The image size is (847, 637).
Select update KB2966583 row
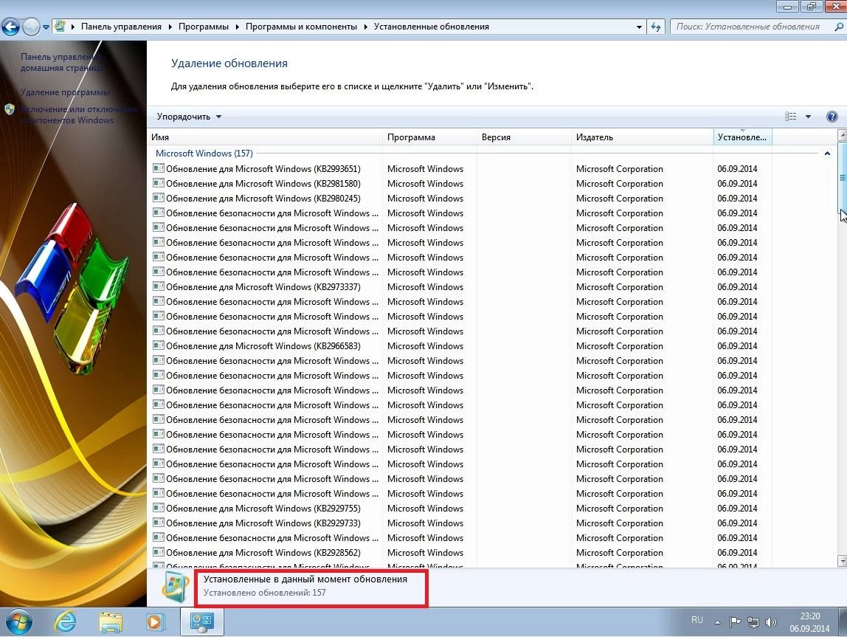point(462,345)
